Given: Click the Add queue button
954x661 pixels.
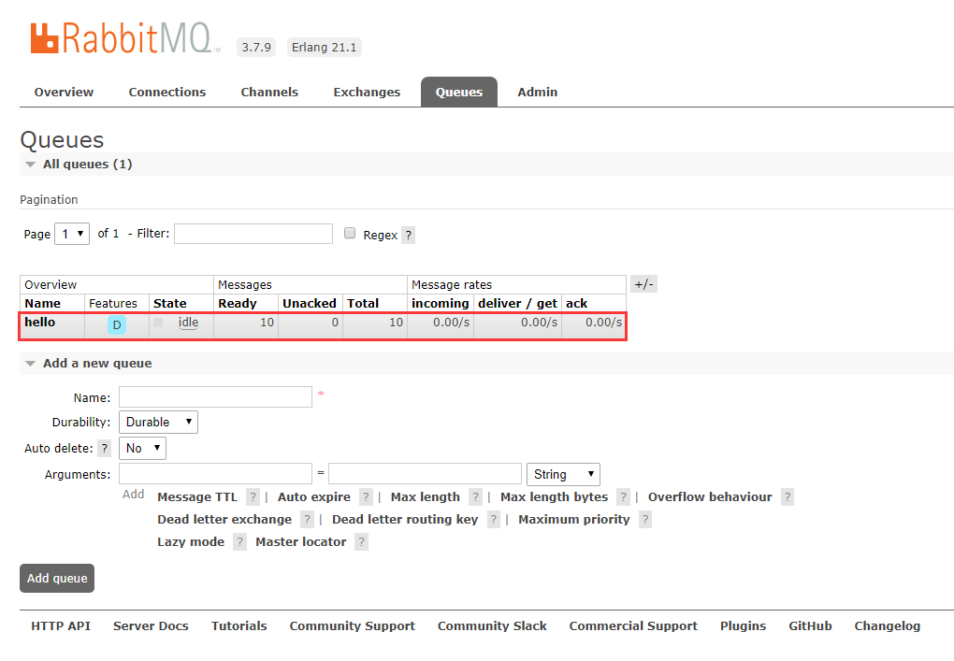Looking at the screenshot, I should [57, 579].
